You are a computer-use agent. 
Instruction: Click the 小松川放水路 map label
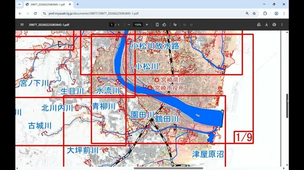[155, 46]
